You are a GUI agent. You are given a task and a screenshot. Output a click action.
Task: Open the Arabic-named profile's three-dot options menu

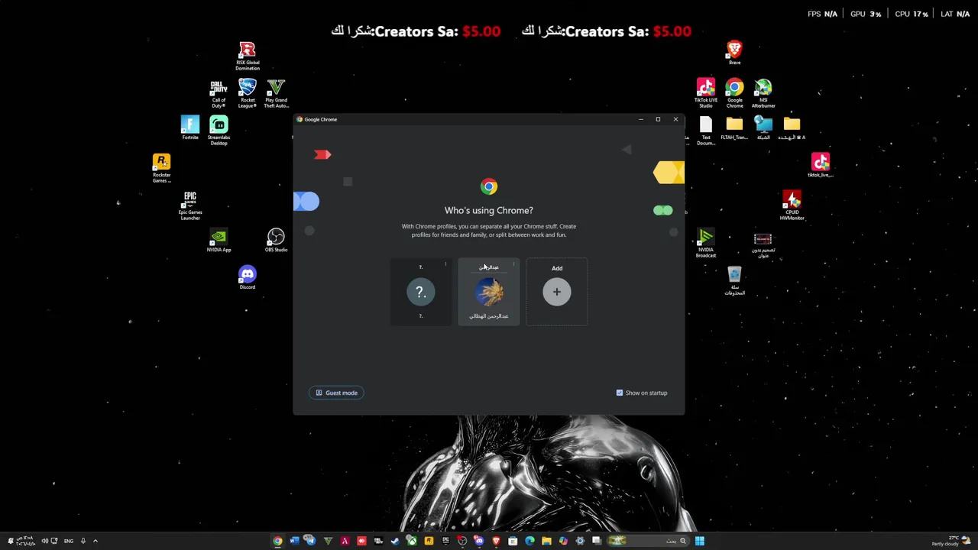tap(513, 265)
